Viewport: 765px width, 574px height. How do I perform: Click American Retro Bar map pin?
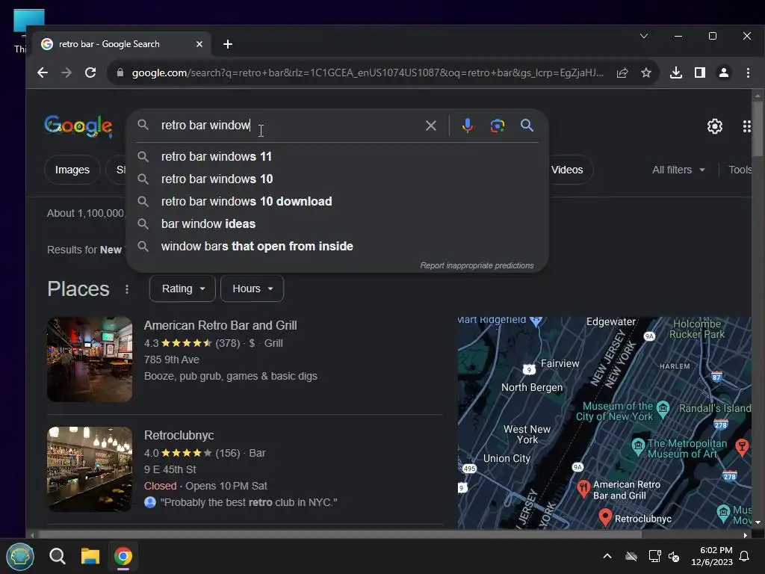[583, 488]
